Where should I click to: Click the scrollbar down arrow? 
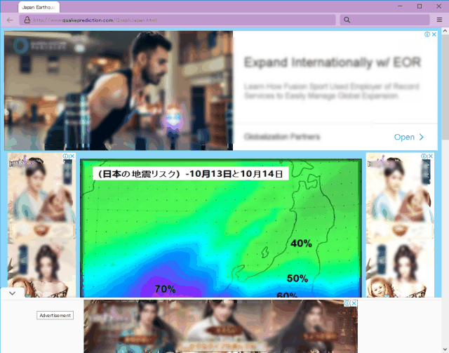click(445, 349)
